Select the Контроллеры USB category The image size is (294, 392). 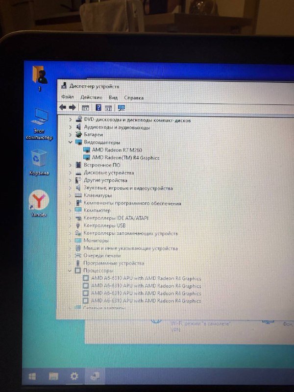click(104, 225)
